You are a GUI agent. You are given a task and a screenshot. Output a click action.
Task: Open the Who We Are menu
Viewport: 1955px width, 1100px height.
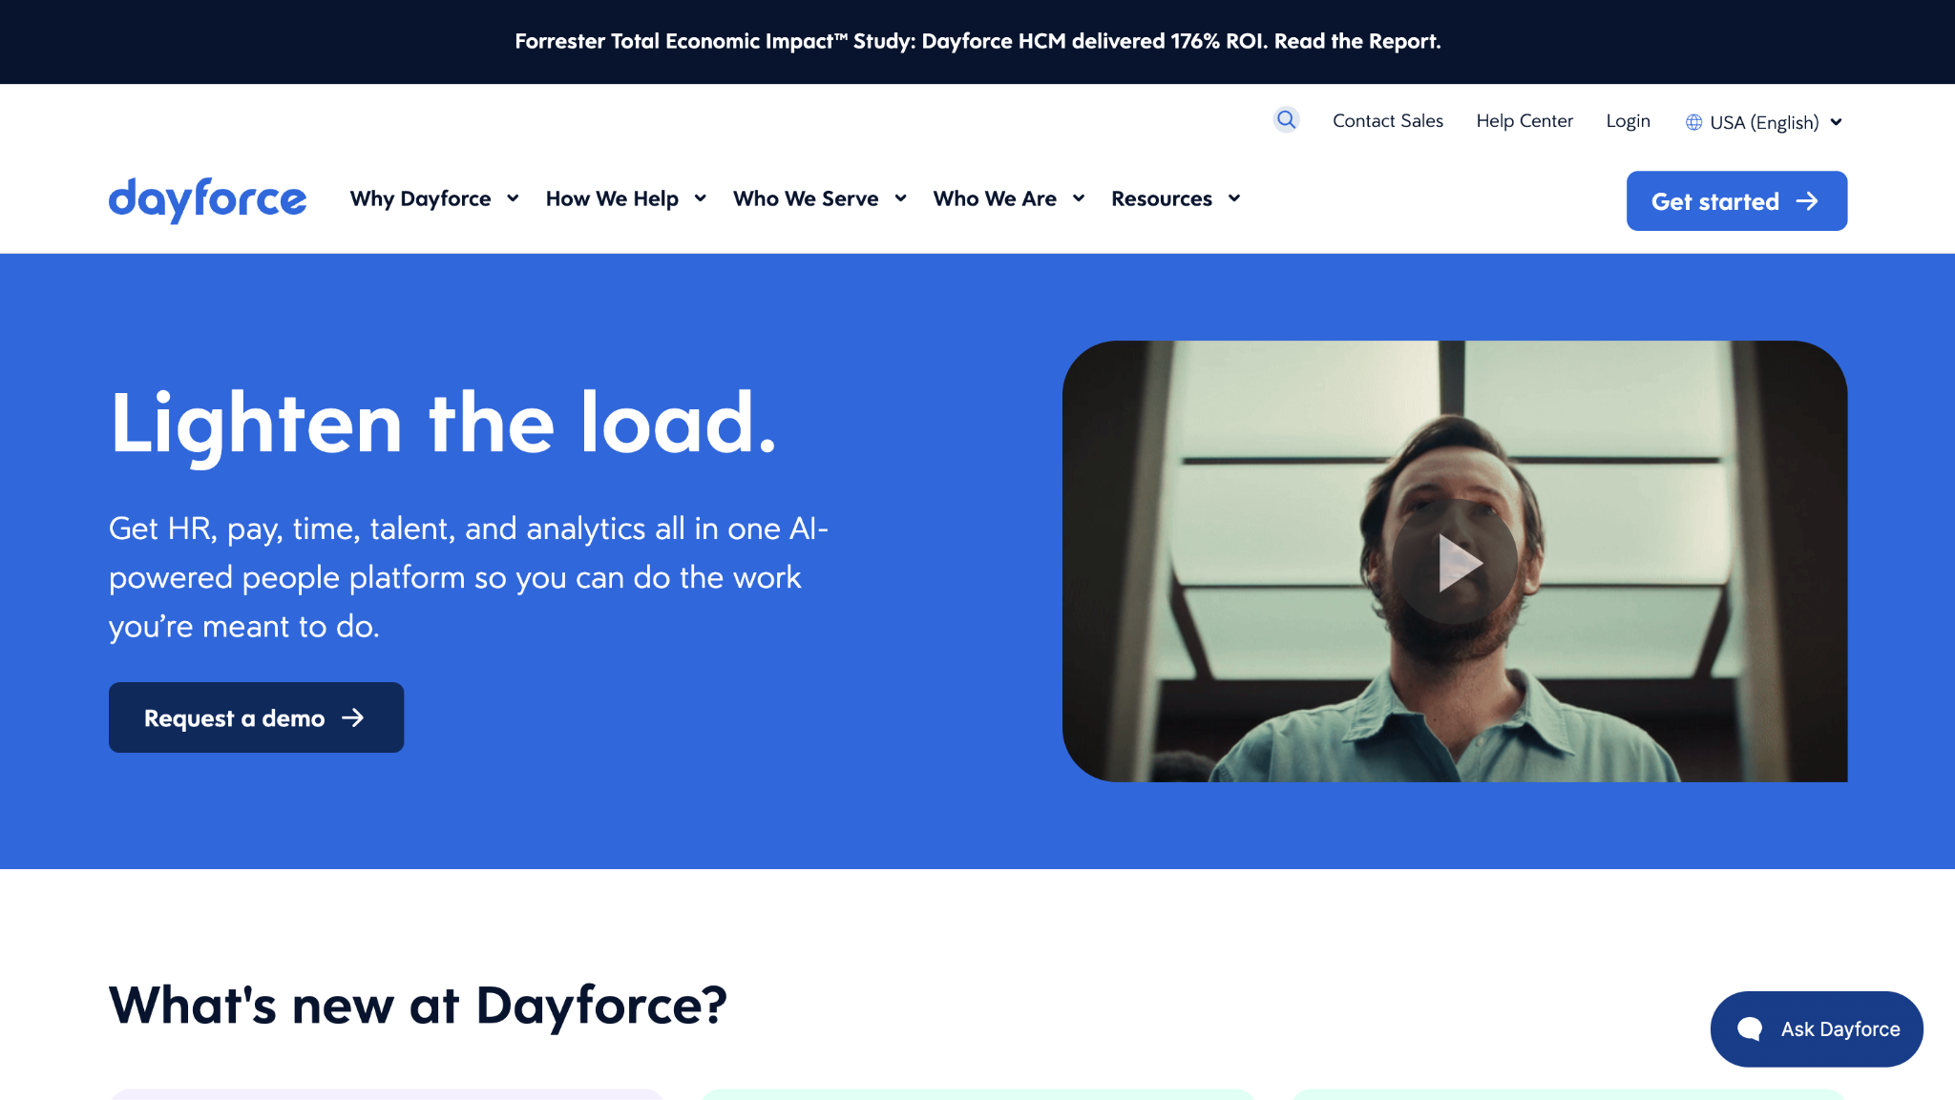(995, 198)
